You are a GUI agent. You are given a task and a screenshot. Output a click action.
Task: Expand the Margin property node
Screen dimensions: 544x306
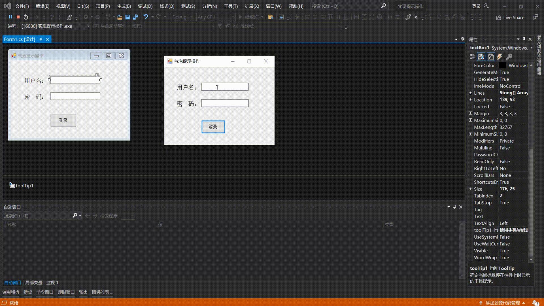pos(470,113)
